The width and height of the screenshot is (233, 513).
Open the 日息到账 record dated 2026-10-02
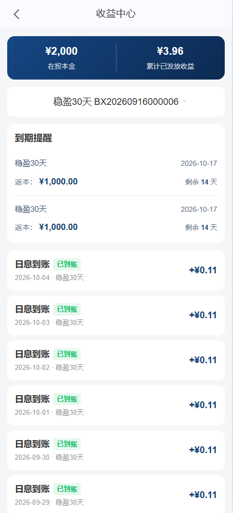pos(116,360)
